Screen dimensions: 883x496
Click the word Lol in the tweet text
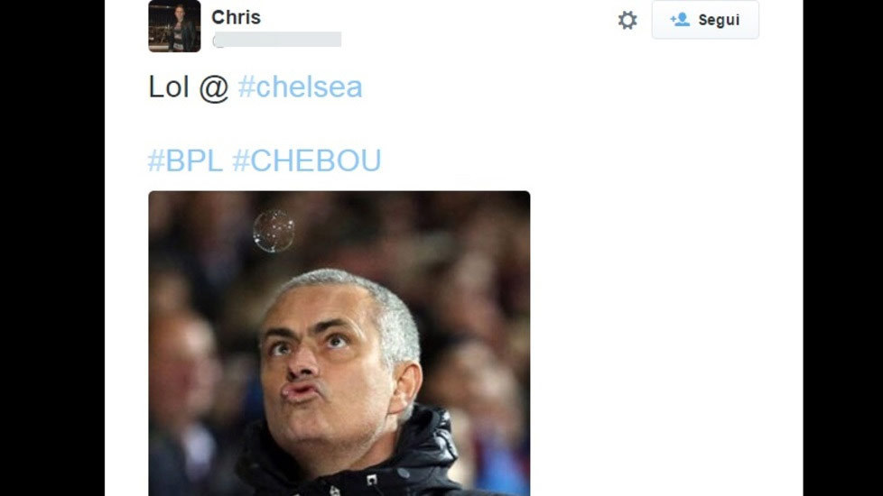pos(168,87)
